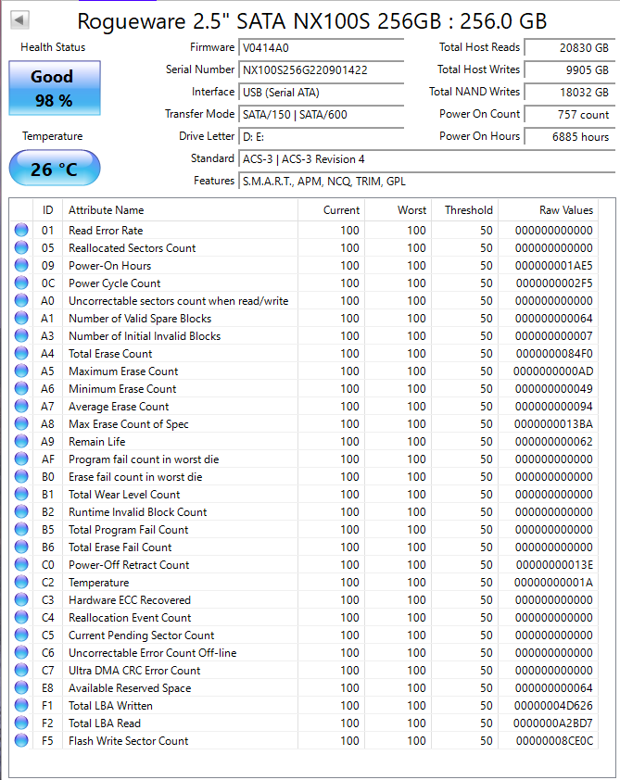
Task: Click the Drive Letter field D: E:
Action: (321, 137)
